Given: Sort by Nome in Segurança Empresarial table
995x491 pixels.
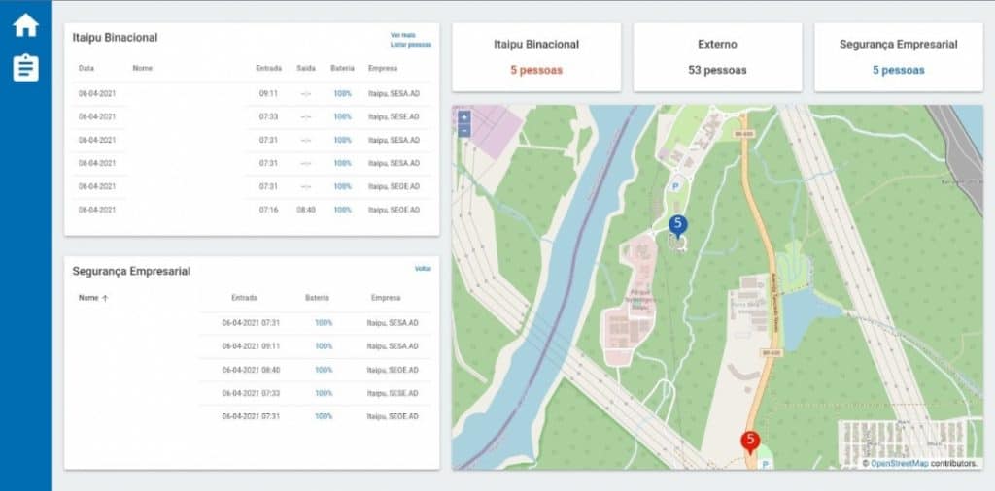Looking at the screenshot, I should coord(93,298).
